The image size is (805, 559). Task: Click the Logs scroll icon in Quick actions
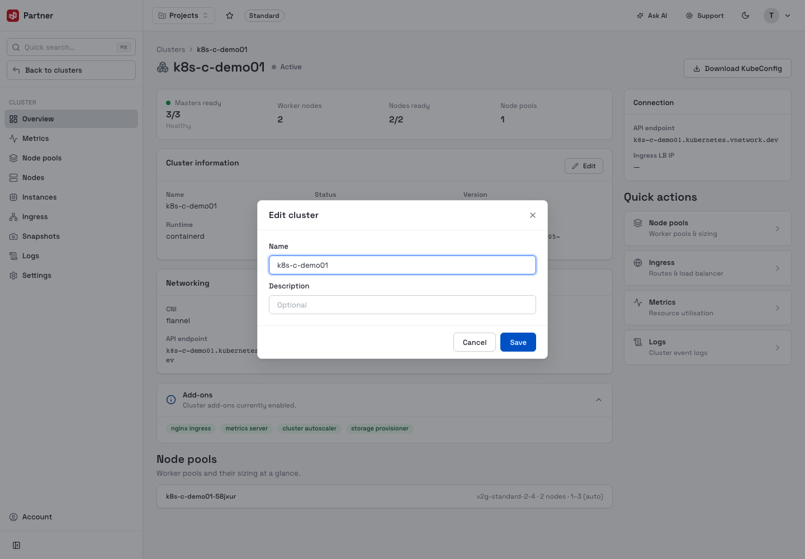pos(638,342)
